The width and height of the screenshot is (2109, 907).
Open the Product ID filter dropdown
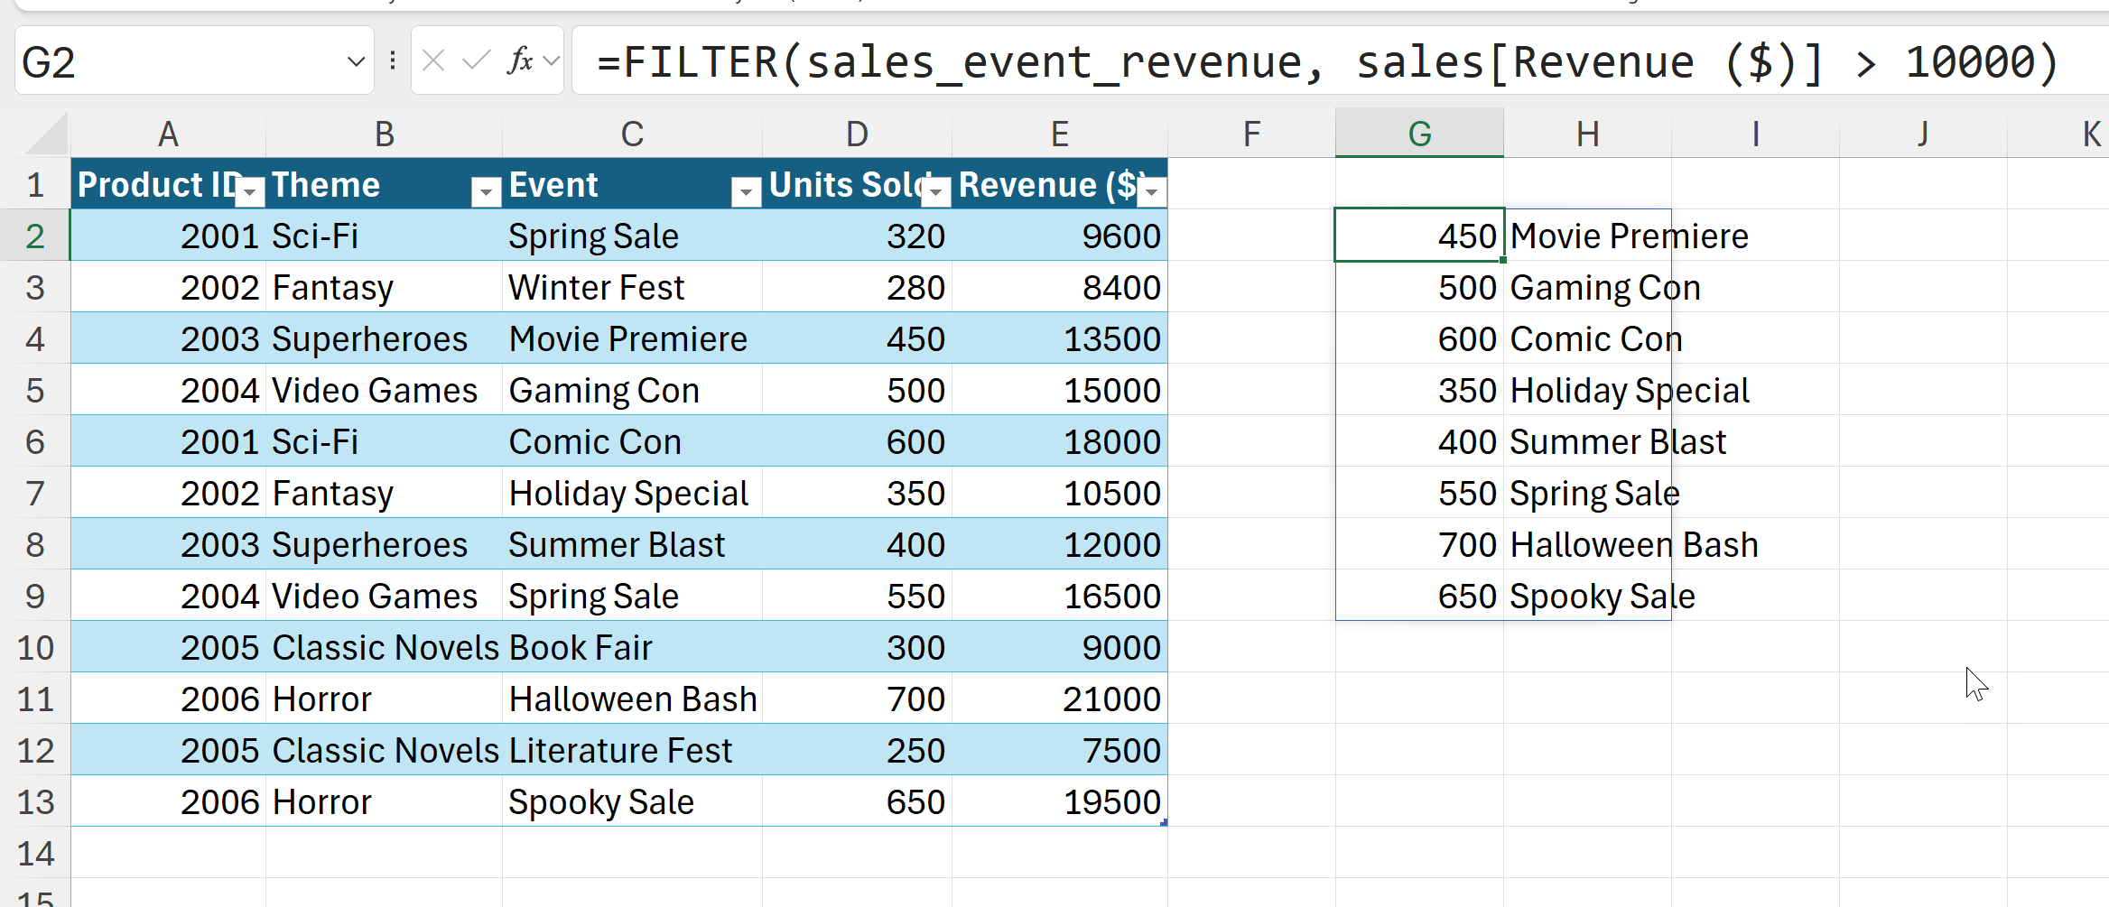pos(250,190)
